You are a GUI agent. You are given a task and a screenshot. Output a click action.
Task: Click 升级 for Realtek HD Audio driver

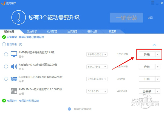pyautogui.click(x=147, y=67)
